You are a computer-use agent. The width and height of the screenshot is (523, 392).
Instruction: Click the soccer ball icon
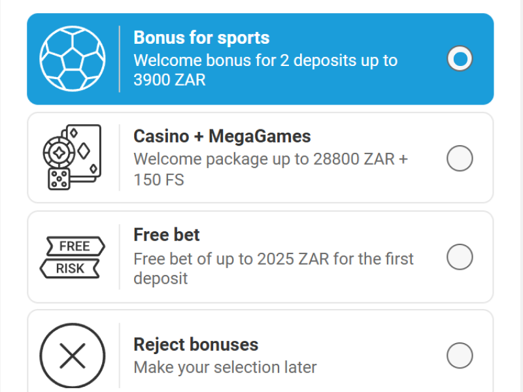[72, 59]
